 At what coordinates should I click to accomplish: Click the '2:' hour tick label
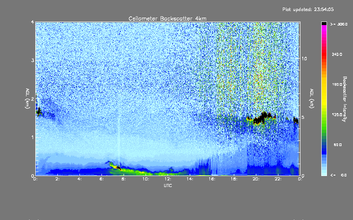[x=58, y=179]
